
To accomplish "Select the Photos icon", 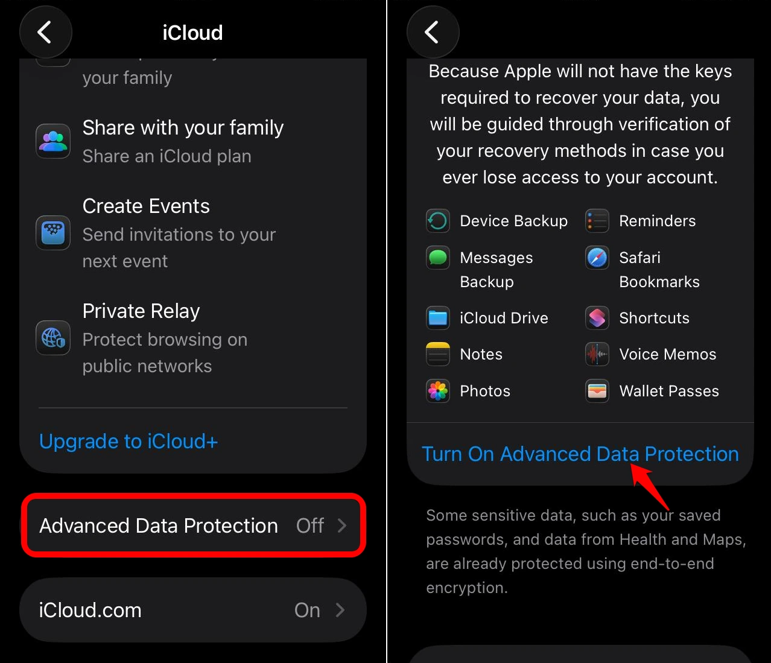I will (437, 391).
